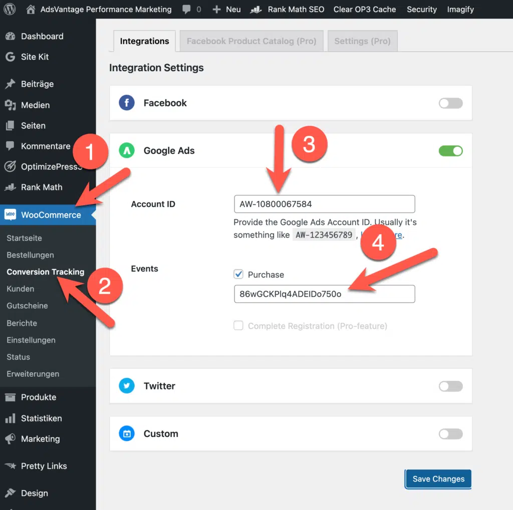Open Einstellungen submenu item
Viewport: 513px width, 510px height.
(x=31, y=340)
